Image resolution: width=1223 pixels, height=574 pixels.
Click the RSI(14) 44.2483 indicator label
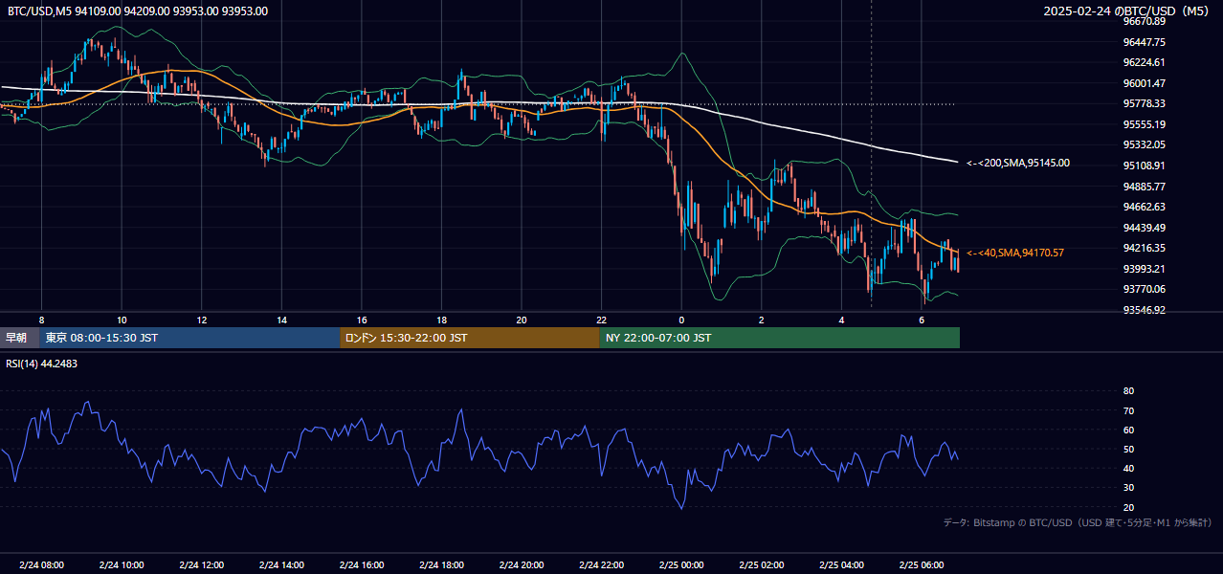pos(42,364)
